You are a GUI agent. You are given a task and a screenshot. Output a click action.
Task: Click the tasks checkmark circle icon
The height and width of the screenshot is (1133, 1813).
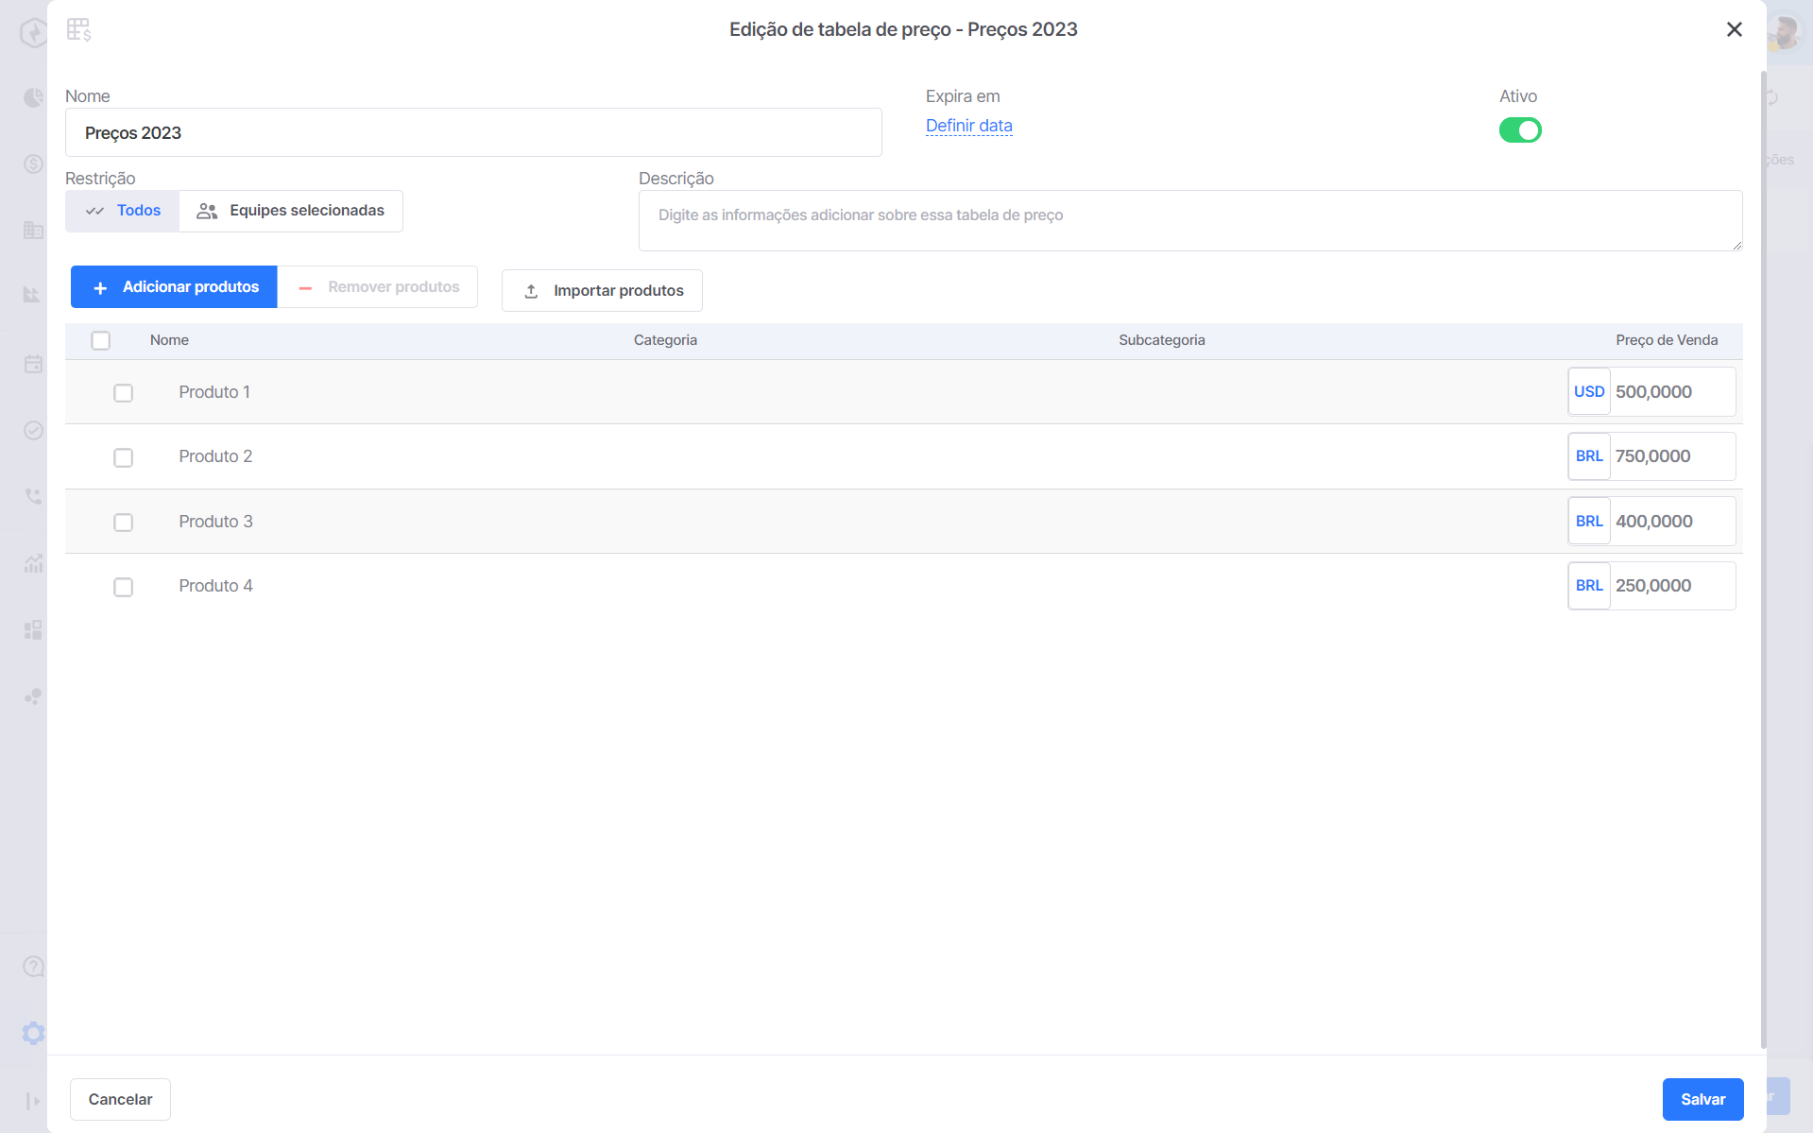coord(33,430)
